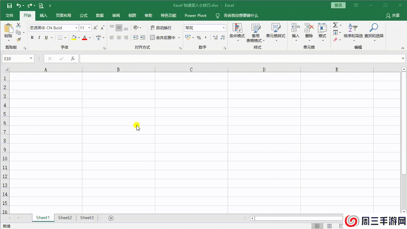Viewport: 407px width, 229px height.
Task: Open the 公式 (Formulas) ribbon tab
Action: (84, 15)
